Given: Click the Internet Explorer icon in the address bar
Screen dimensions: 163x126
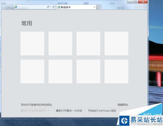Looking at the screenshot, I should coord(16,7).
